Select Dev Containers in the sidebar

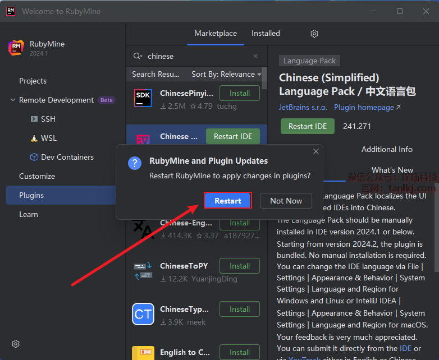[x=67, y=157]
